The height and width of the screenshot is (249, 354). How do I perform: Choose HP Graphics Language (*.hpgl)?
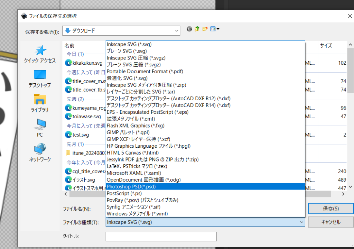coord(205,146)
